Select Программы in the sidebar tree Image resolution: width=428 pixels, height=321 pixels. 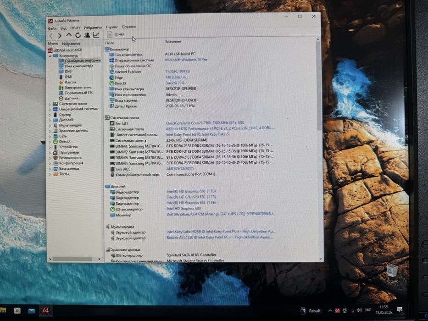click(66, 152)
